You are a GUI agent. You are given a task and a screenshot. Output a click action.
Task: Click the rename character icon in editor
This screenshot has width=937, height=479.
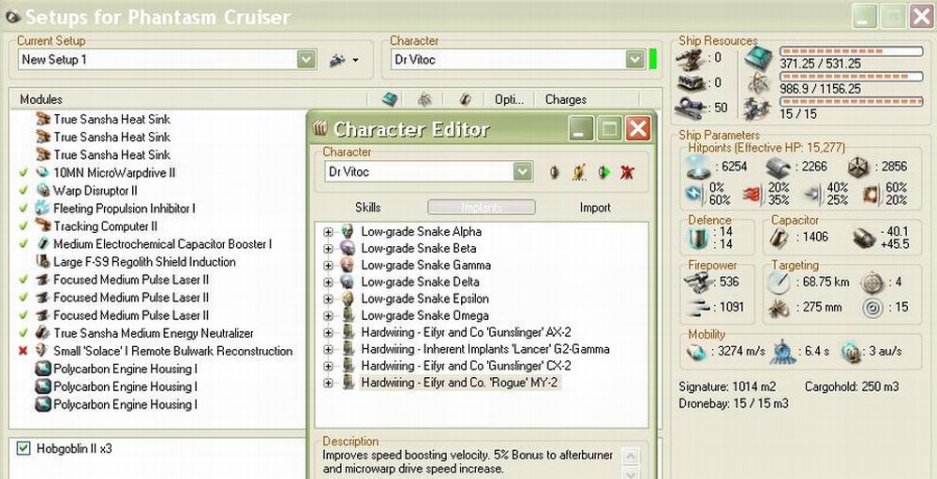tap(578, 172)
